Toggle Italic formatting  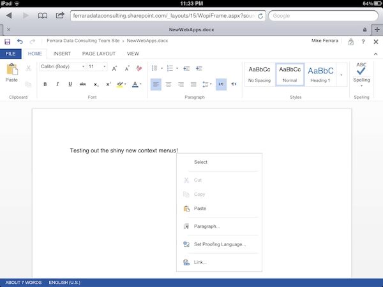(57, 84)
